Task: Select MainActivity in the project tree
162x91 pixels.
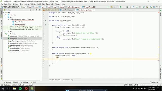Action: 18,22
